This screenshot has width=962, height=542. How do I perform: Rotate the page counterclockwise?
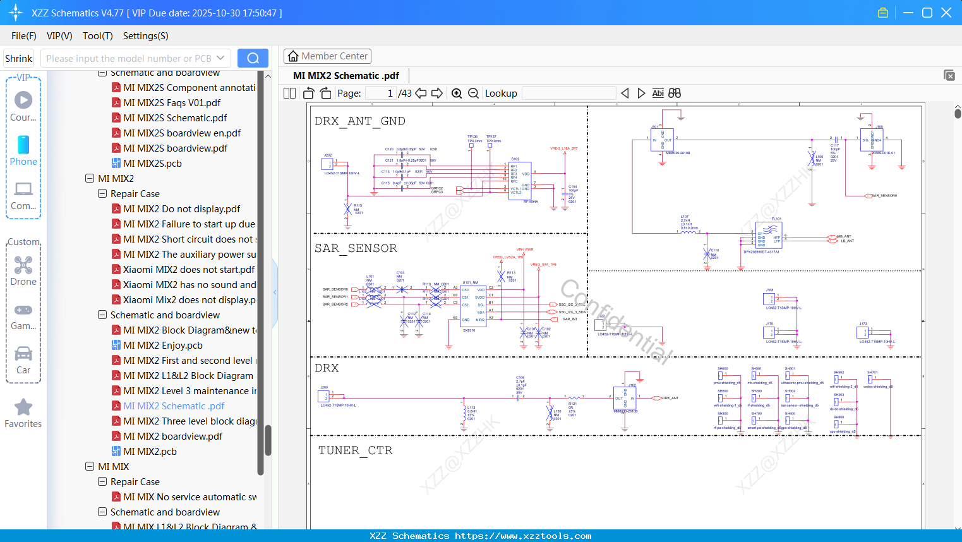(x=309, y=93)
